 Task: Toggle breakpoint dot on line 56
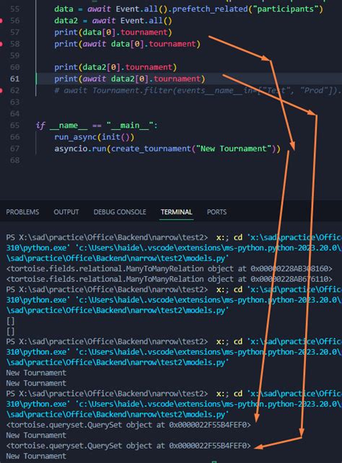[x=1, y=21]
